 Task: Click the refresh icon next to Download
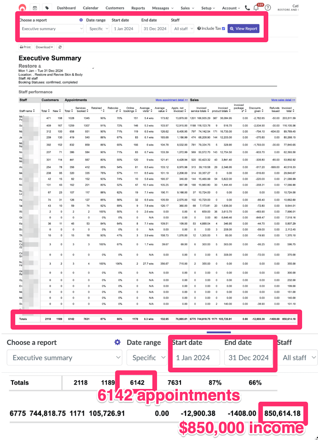coord(60,47)
